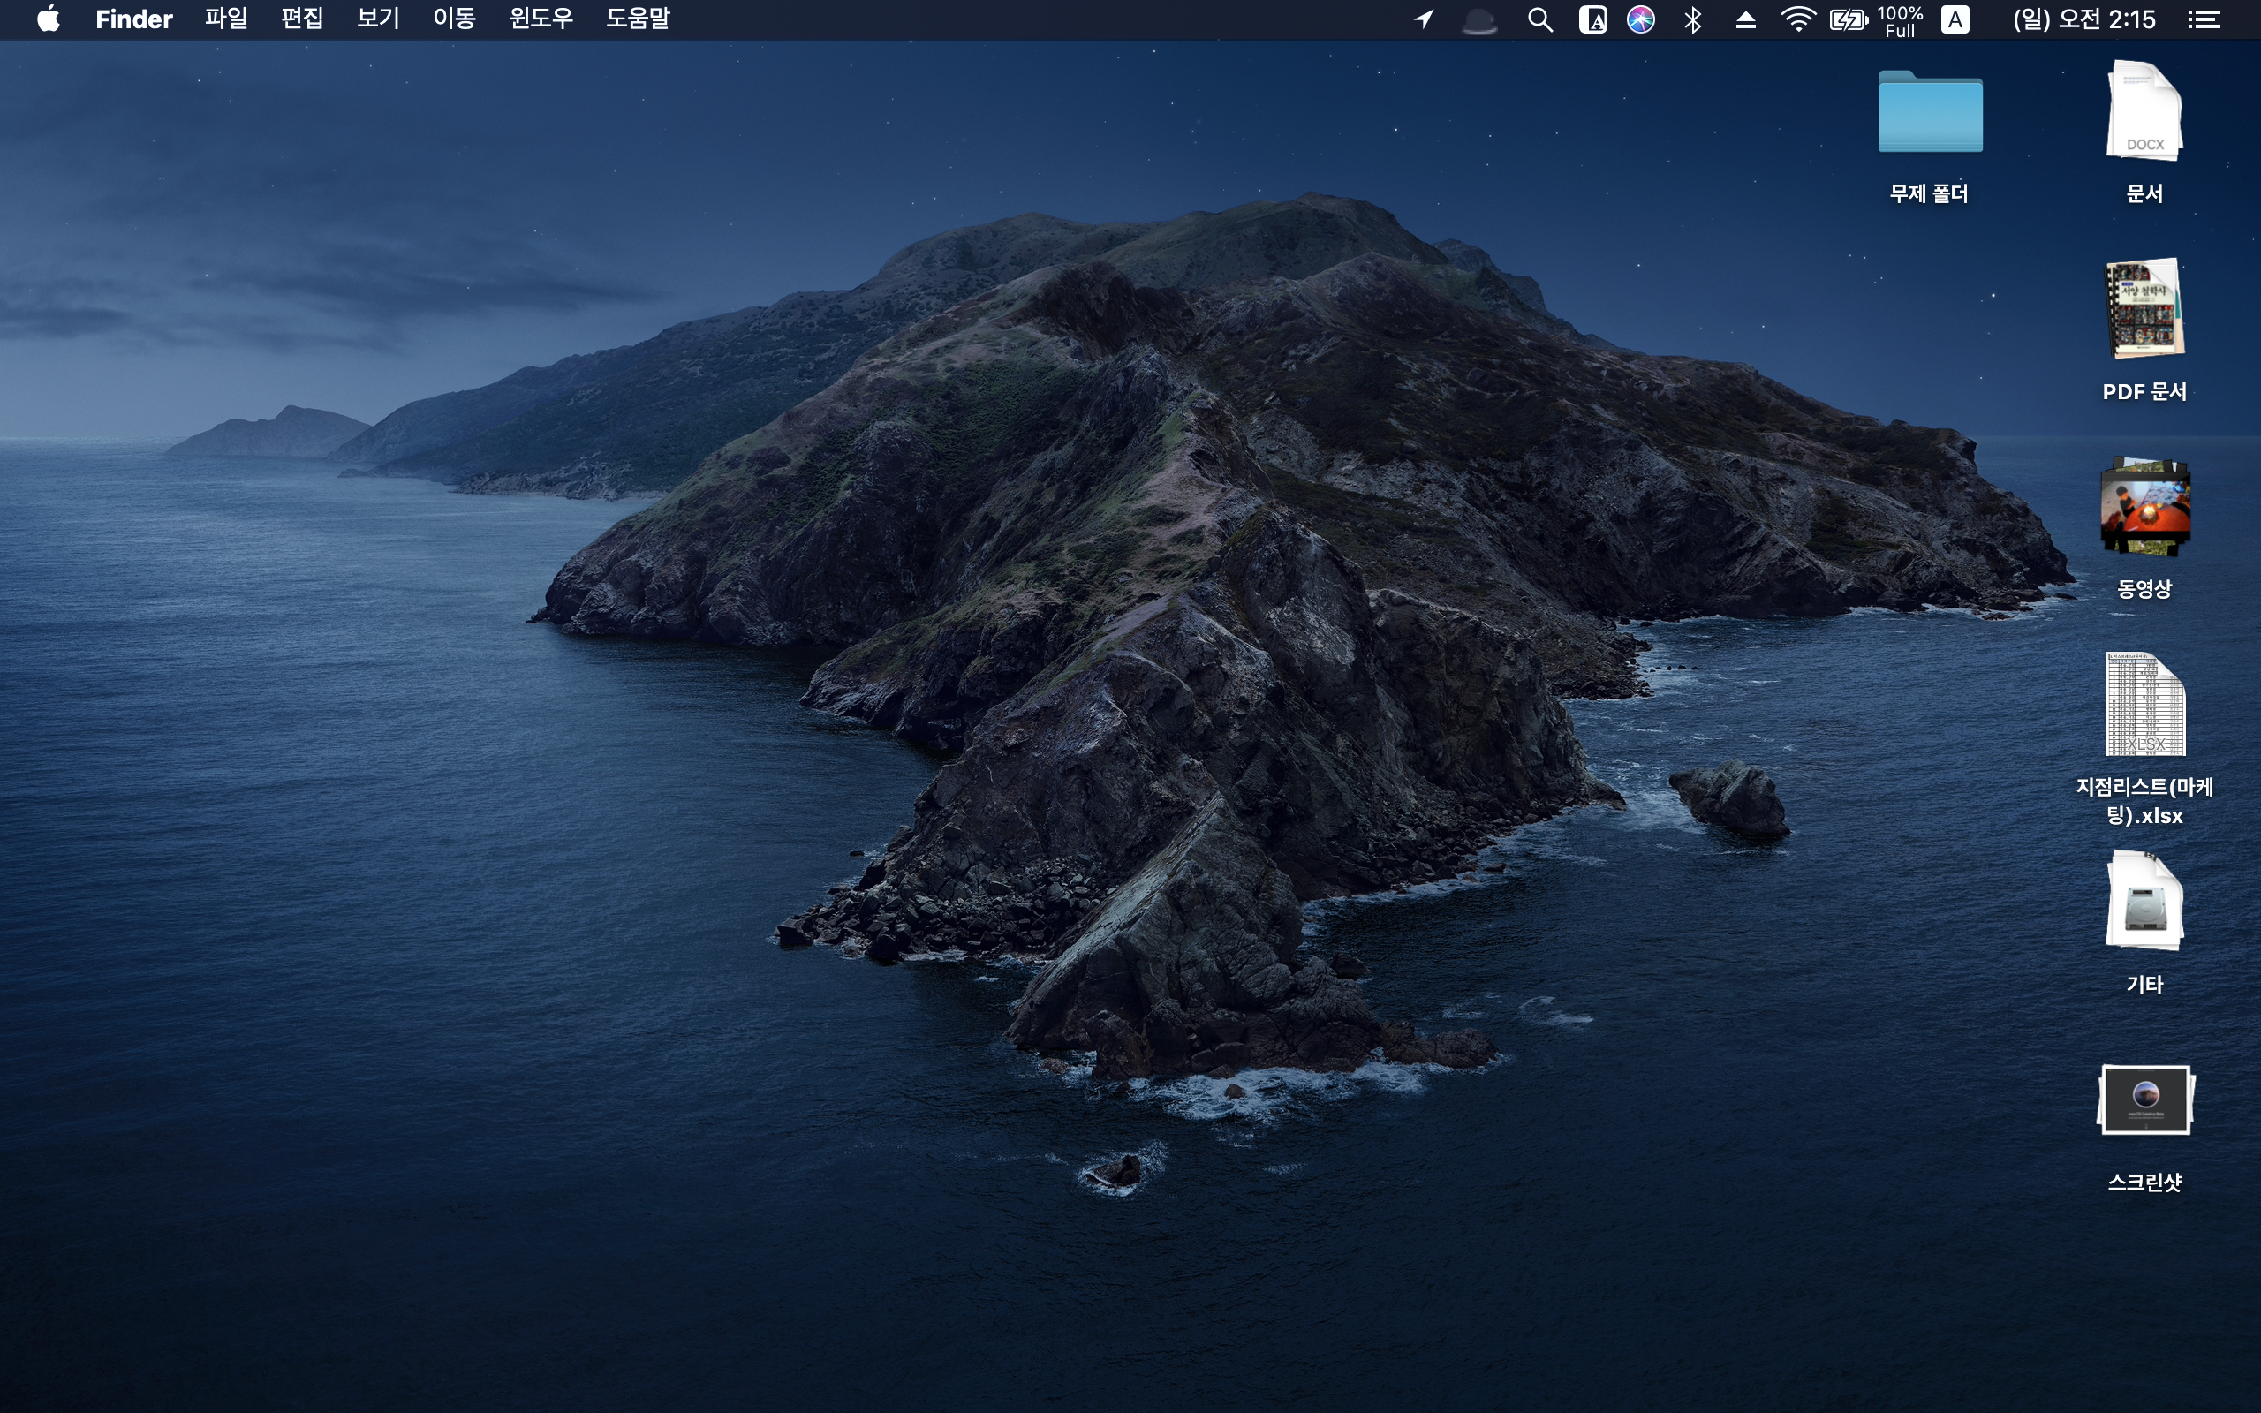Select the 무제 폴더 folder
The width and height of the screenshot is (2261, 1413).
[1929, 113]
